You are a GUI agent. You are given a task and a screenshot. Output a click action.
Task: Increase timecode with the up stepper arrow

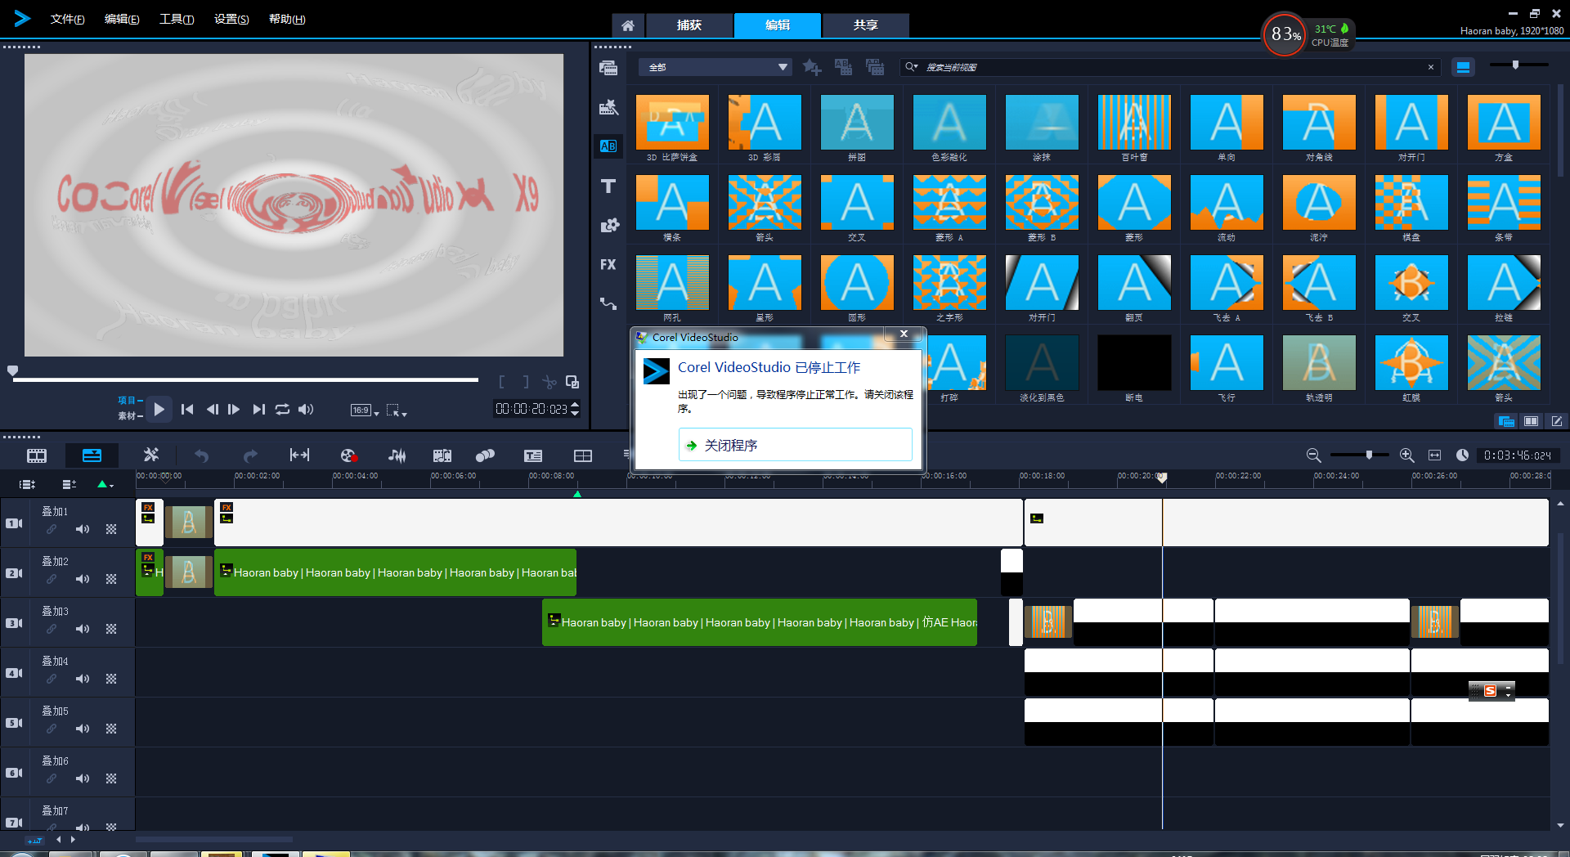click(575, 405)
